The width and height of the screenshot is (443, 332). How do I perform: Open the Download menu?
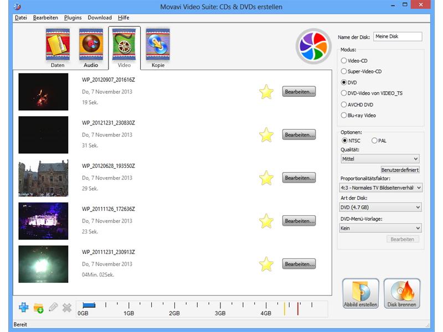100,18
